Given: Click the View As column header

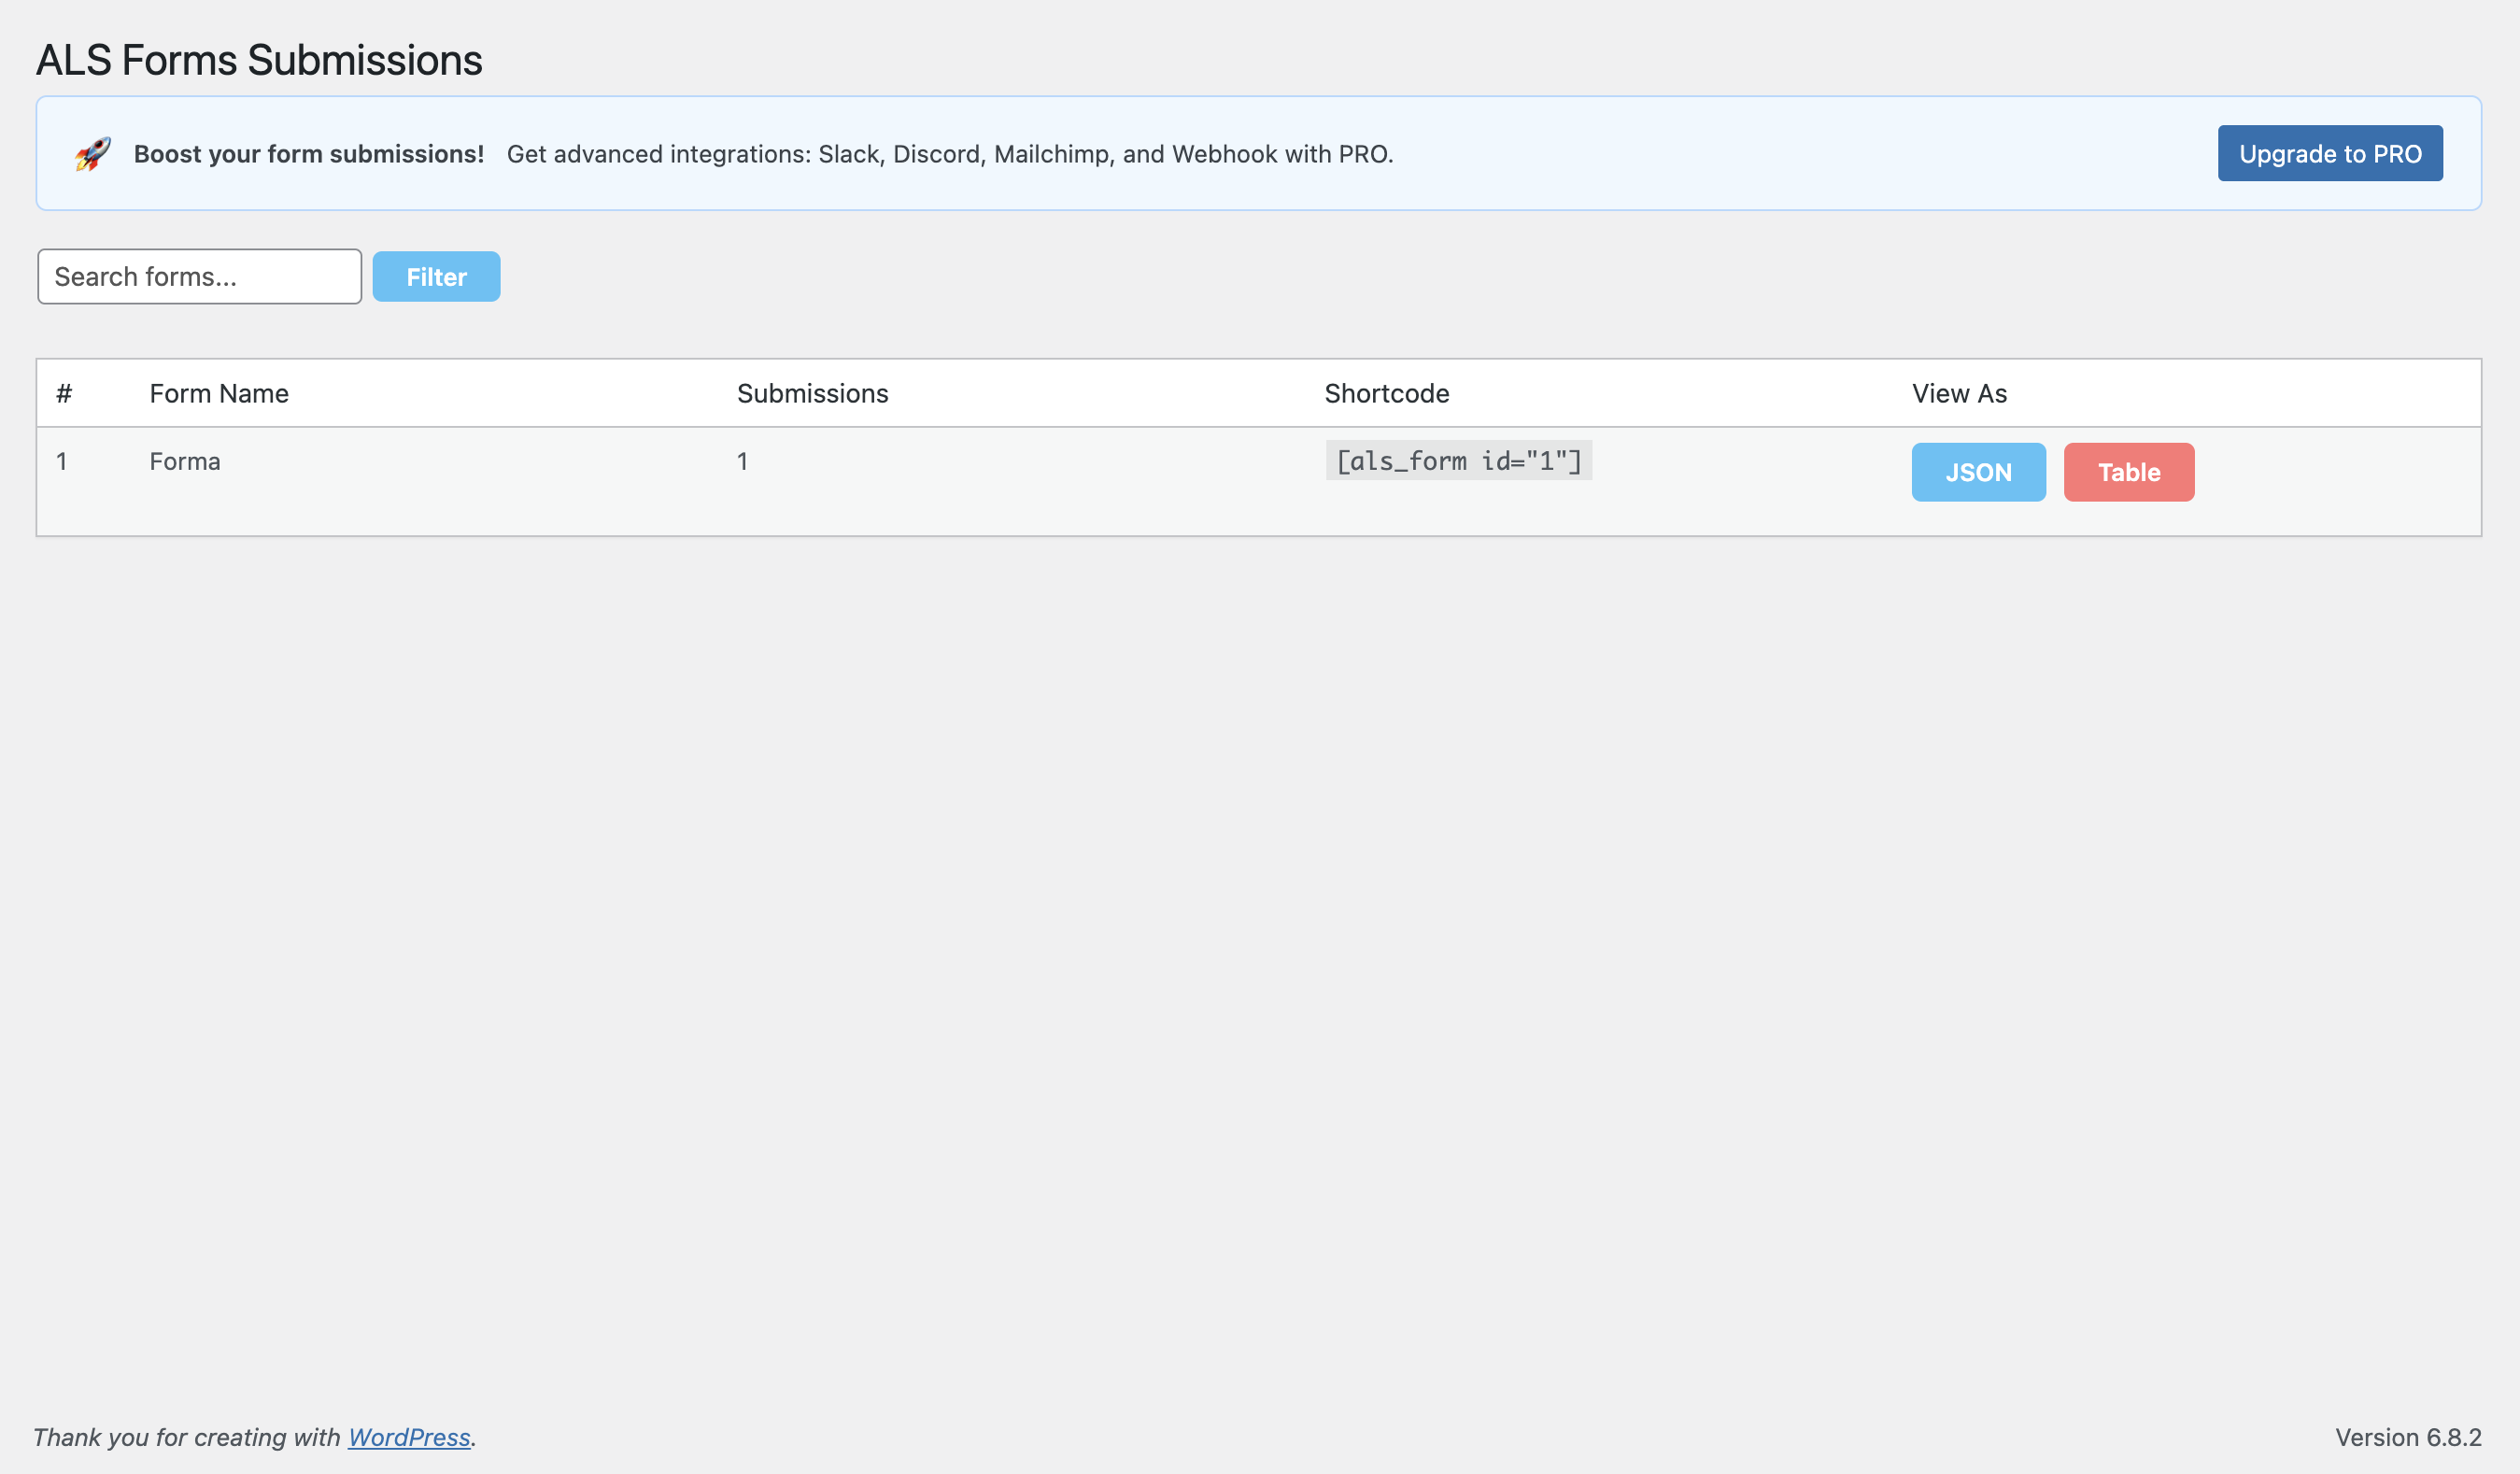Looking at the screenshot, I should [x=1959, y=393].
